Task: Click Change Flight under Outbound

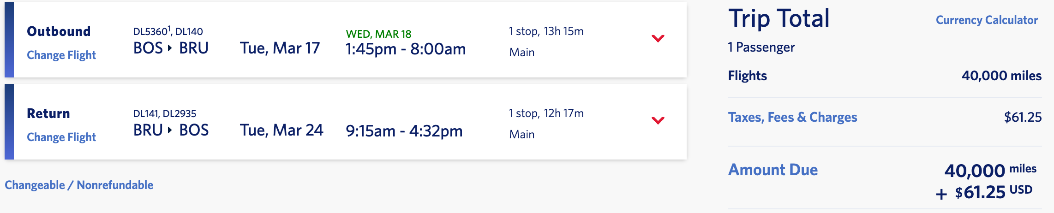Action: pos(61,55)
